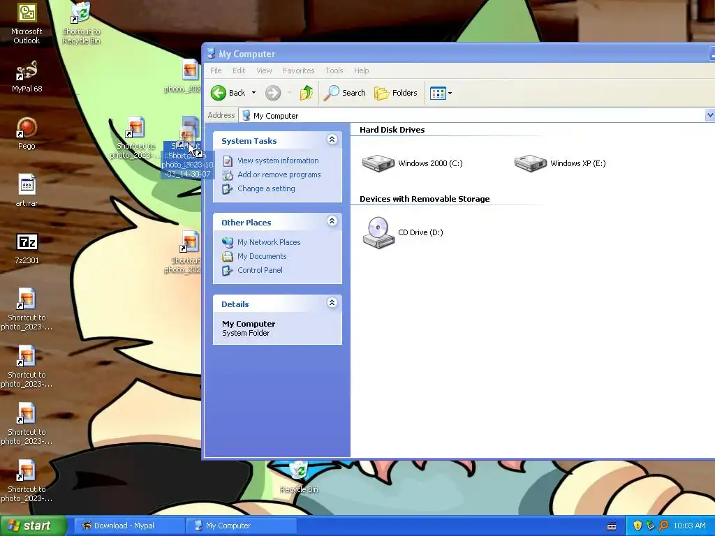Switch to Download - Mypal taskbar button
Viewport: 715px width, 536px height.
click(x=129, y=526)
